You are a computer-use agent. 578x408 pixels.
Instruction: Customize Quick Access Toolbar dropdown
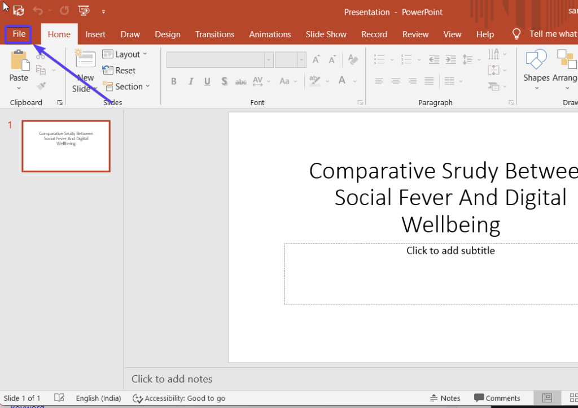(x=104, y=12)
